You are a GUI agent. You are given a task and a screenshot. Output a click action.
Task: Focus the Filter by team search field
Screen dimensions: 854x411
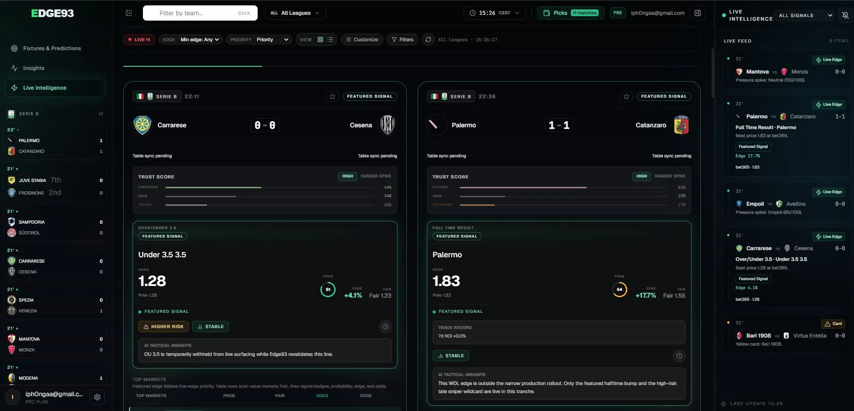coord(200,13)
